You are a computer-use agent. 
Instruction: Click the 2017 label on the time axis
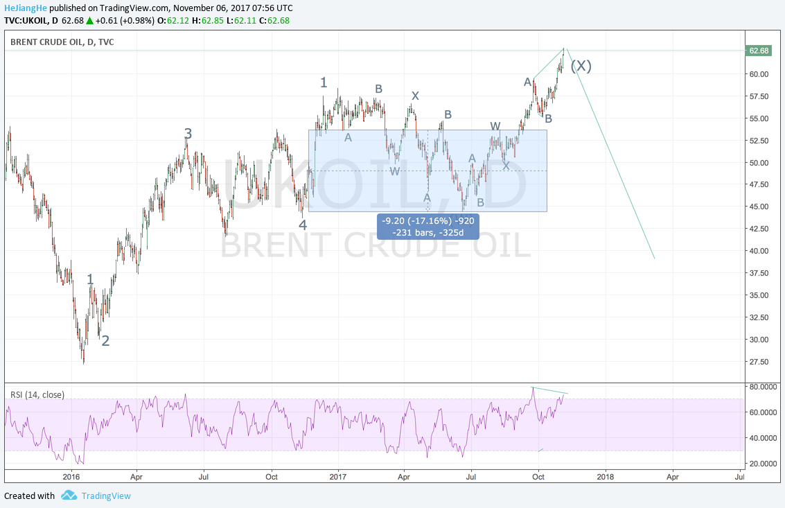pyautogui.click(x=338, y=477)
